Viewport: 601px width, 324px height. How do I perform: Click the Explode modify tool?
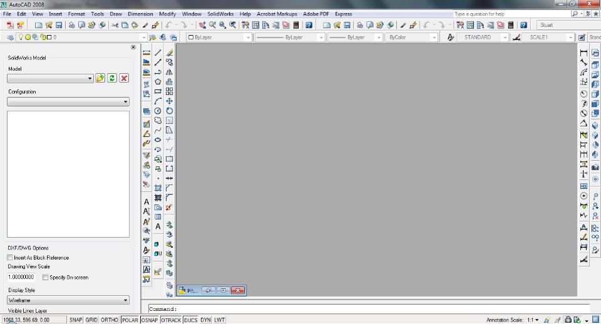coord(168,207)
